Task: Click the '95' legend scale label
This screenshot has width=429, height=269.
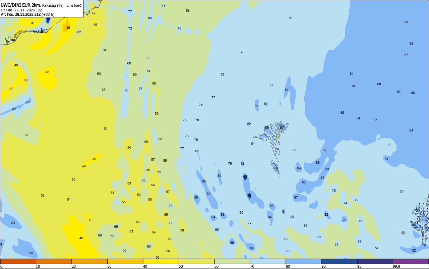Action: click(359, 266)
